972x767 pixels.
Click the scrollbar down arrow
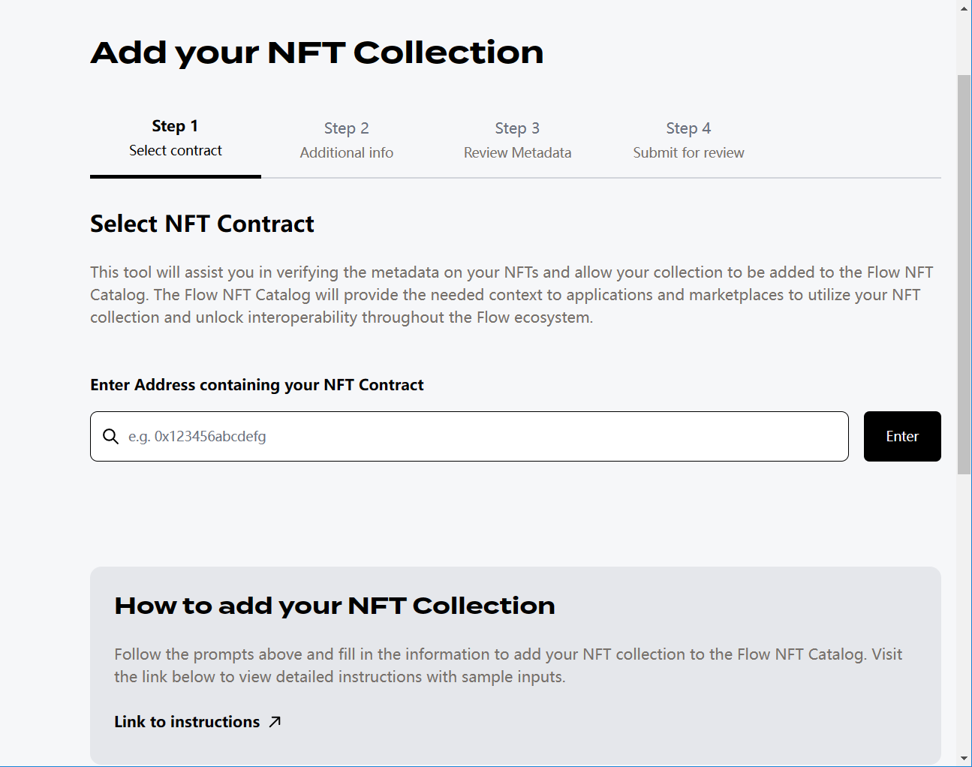[x=964, y=758]
